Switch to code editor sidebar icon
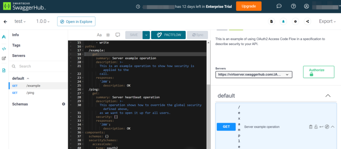The width and height of the screenshot is (341, 149). pos(4,49)
